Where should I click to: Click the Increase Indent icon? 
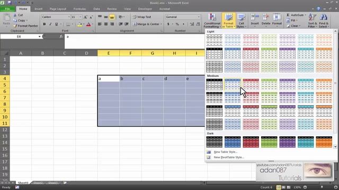coord(127,24)
